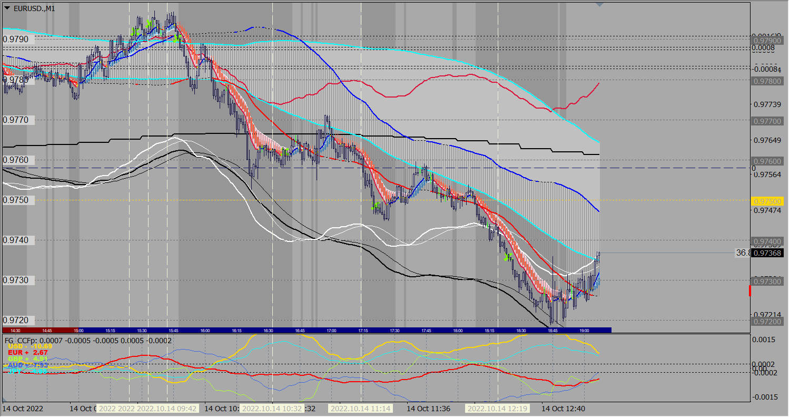Click the "0.97564" price axis value
The width and height of the screenshot is (789, 417).
768,175
